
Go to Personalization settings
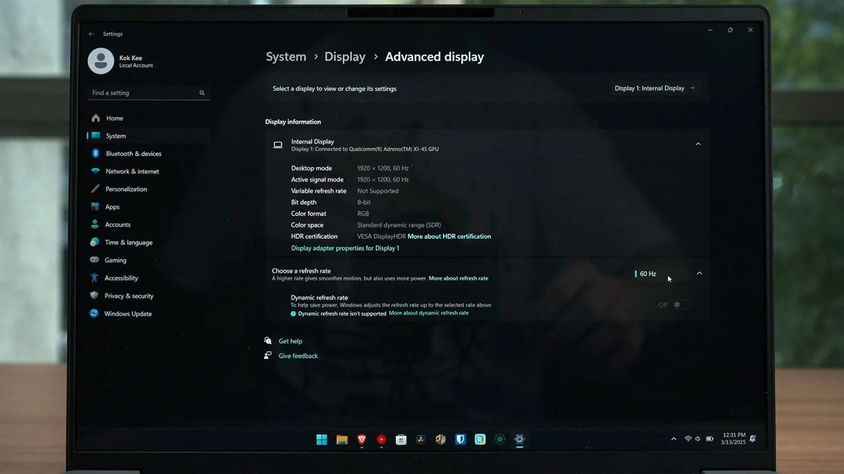(x=126, y=189)
